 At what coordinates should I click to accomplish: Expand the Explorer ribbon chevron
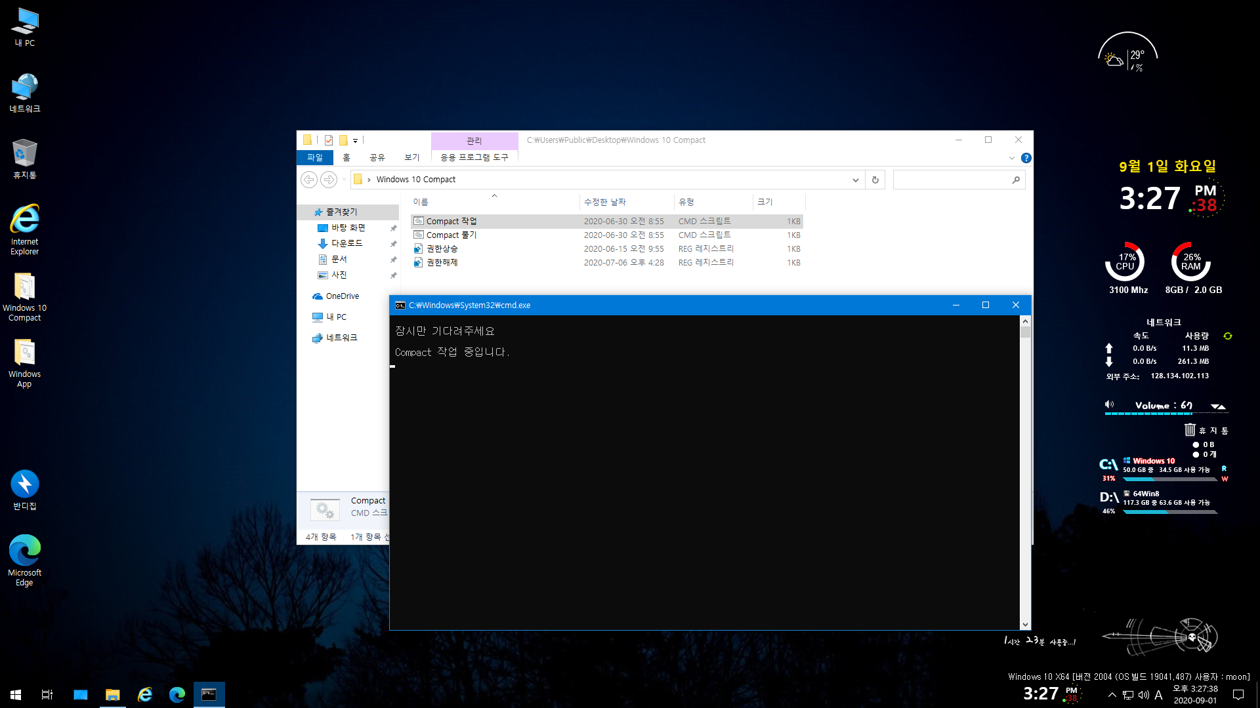tap(1011, 158)
